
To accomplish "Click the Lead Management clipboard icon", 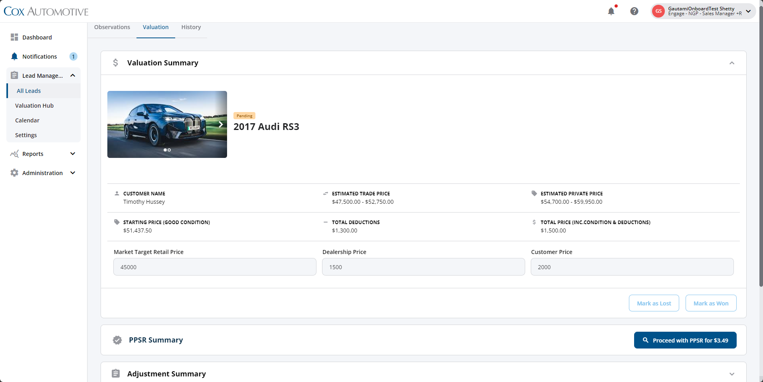I will point(14,75).
